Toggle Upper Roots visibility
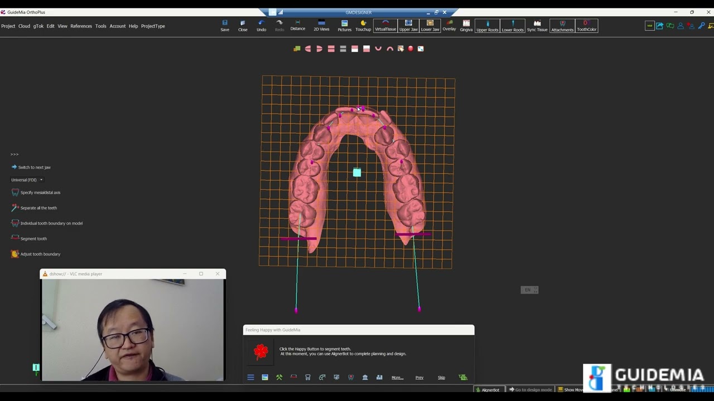Screen dimensions: 714x401 pos(487,26)
